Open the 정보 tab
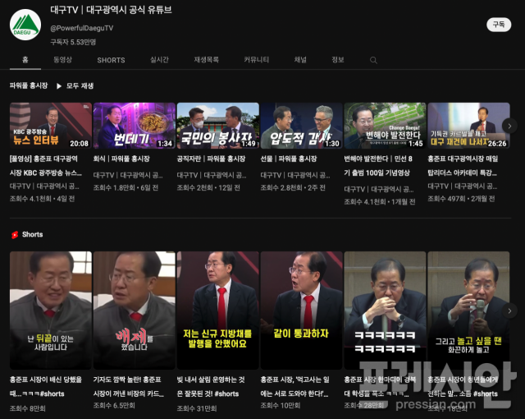Screen dimensions: 525x419 [337, 60]
